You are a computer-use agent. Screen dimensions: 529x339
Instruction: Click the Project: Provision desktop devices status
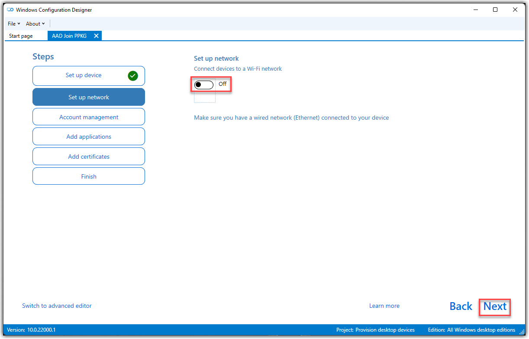point(375,330)
